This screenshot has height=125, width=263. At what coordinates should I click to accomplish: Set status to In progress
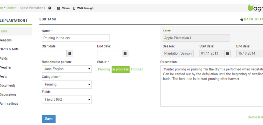pyautogui.click(x=121, y=69)
